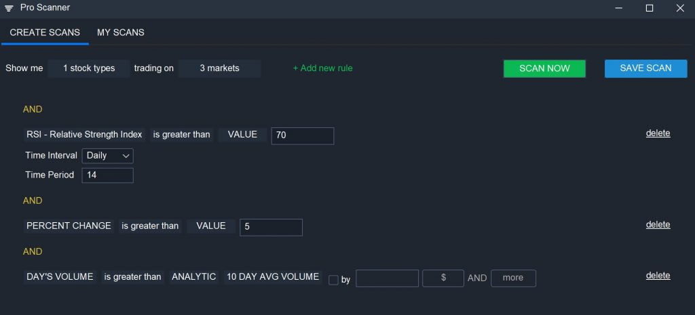This screenshot has height=315, width=695.
Task: Open the 3 markets selector
Action: tap(219, 68)
